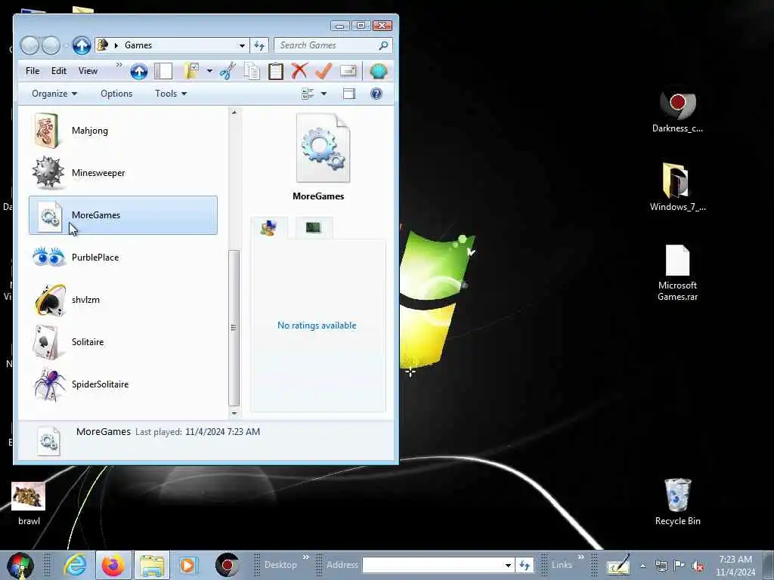Click the Paste clipboard icon
This screenshot has height=580, width=774.
click(276, 72)
